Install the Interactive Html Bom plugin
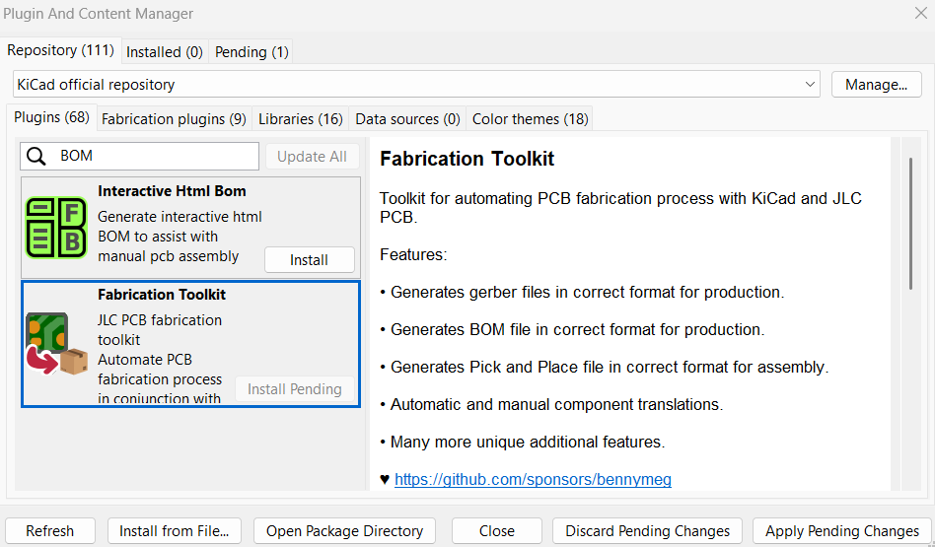Viewport: 935px width, 547px height. 310,260
